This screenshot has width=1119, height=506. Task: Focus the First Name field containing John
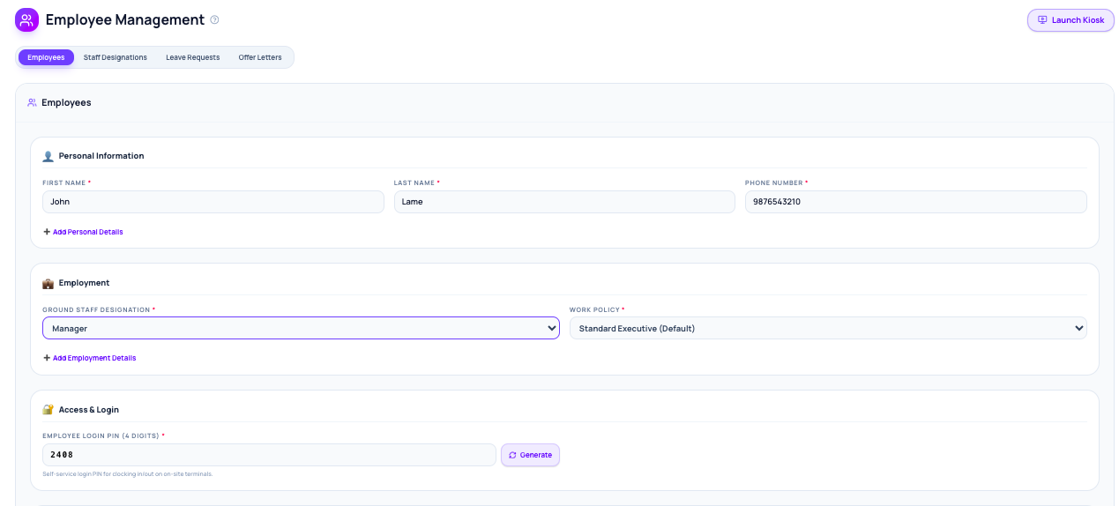213,202
